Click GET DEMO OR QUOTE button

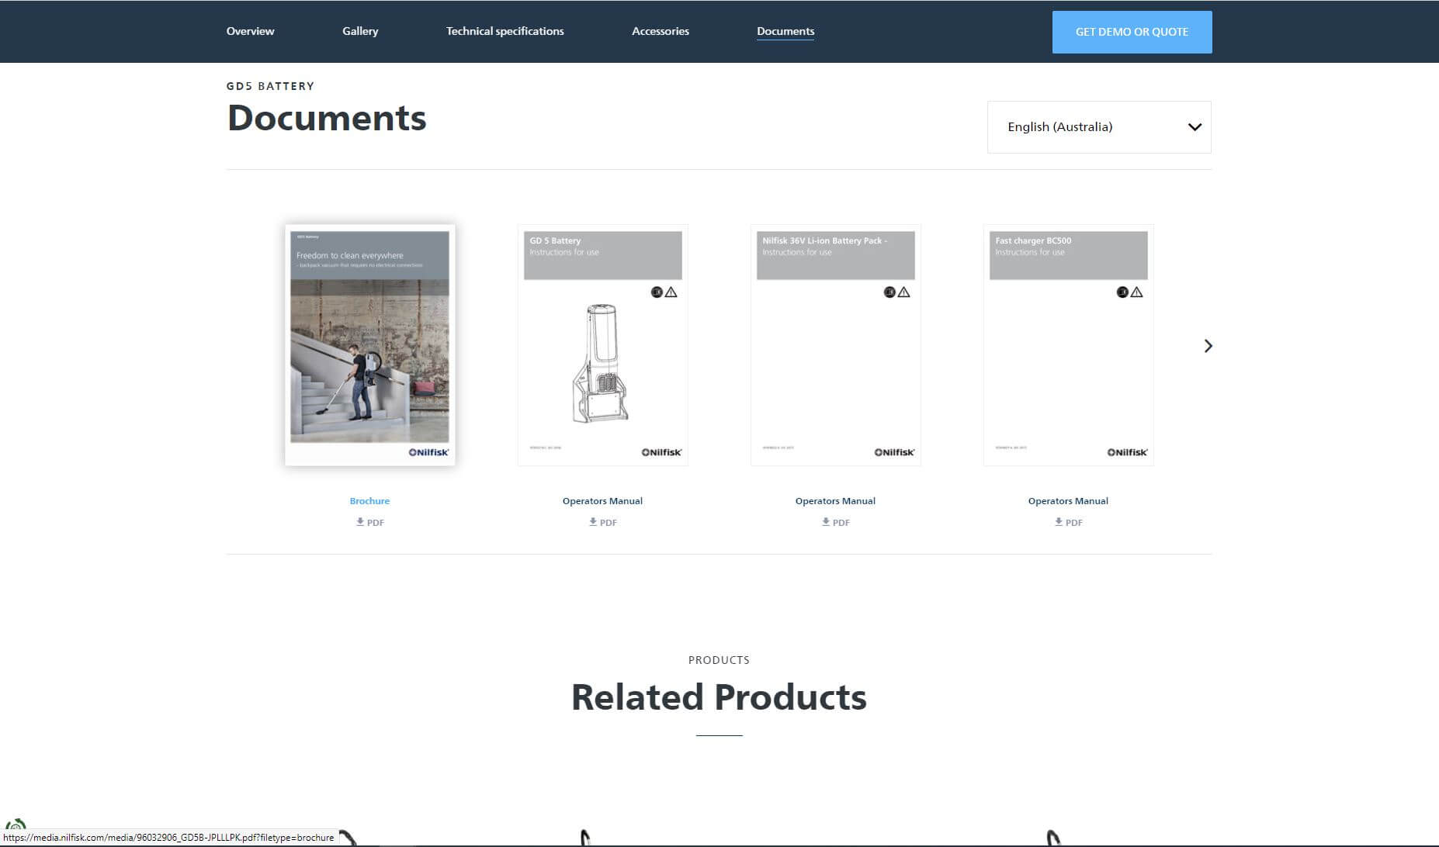(x=1132, y=32)
